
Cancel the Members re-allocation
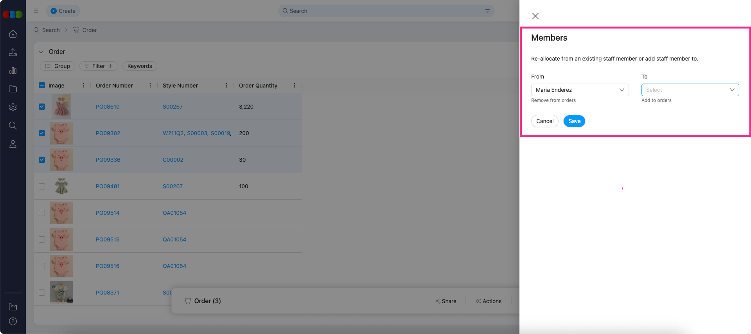(x=544, y=121)
